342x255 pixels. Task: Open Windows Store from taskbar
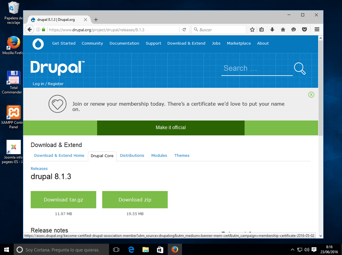[160, 250]
